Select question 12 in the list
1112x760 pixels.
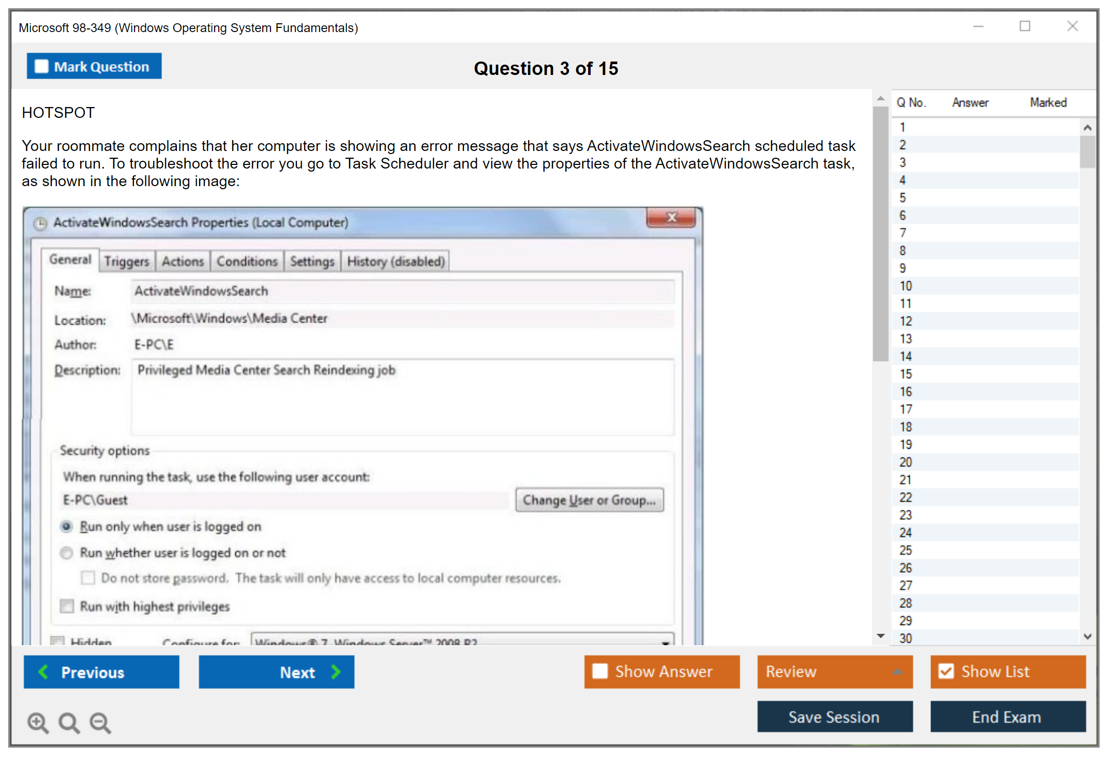(x=906, y=321)
